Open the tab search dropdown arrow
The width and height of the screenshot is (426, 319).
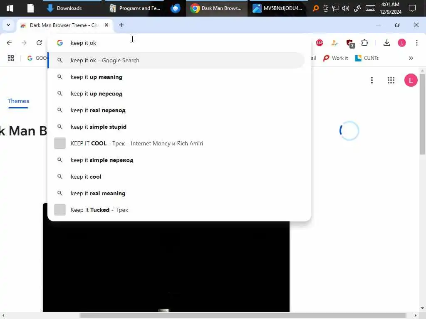tap(8, 25)
